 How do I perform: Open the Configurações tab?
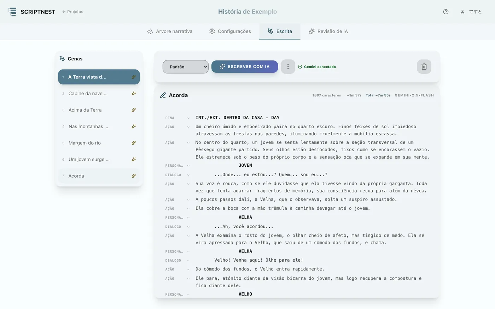230,31
